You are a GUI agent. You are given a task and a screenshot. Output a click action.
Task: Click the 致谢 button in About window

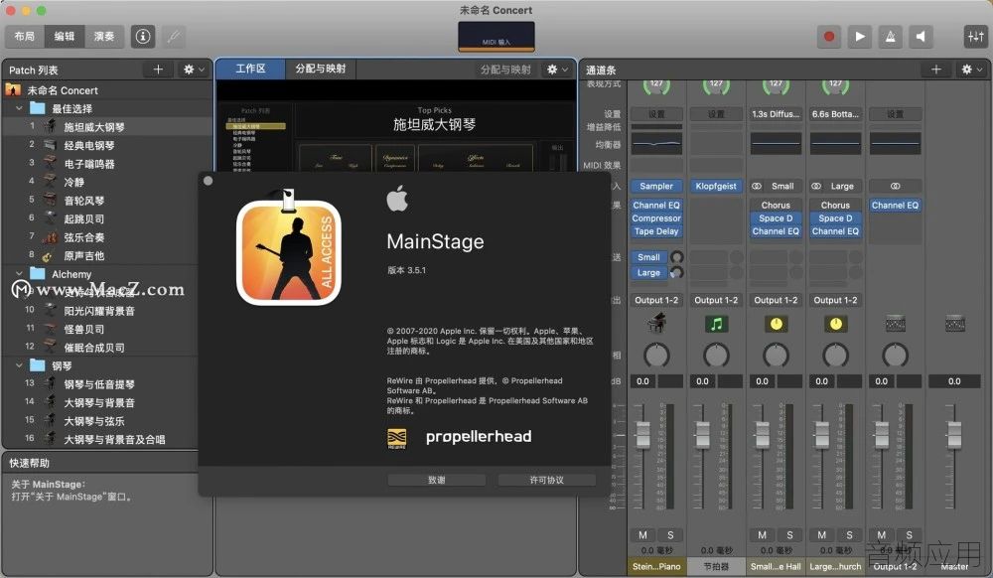436,480
